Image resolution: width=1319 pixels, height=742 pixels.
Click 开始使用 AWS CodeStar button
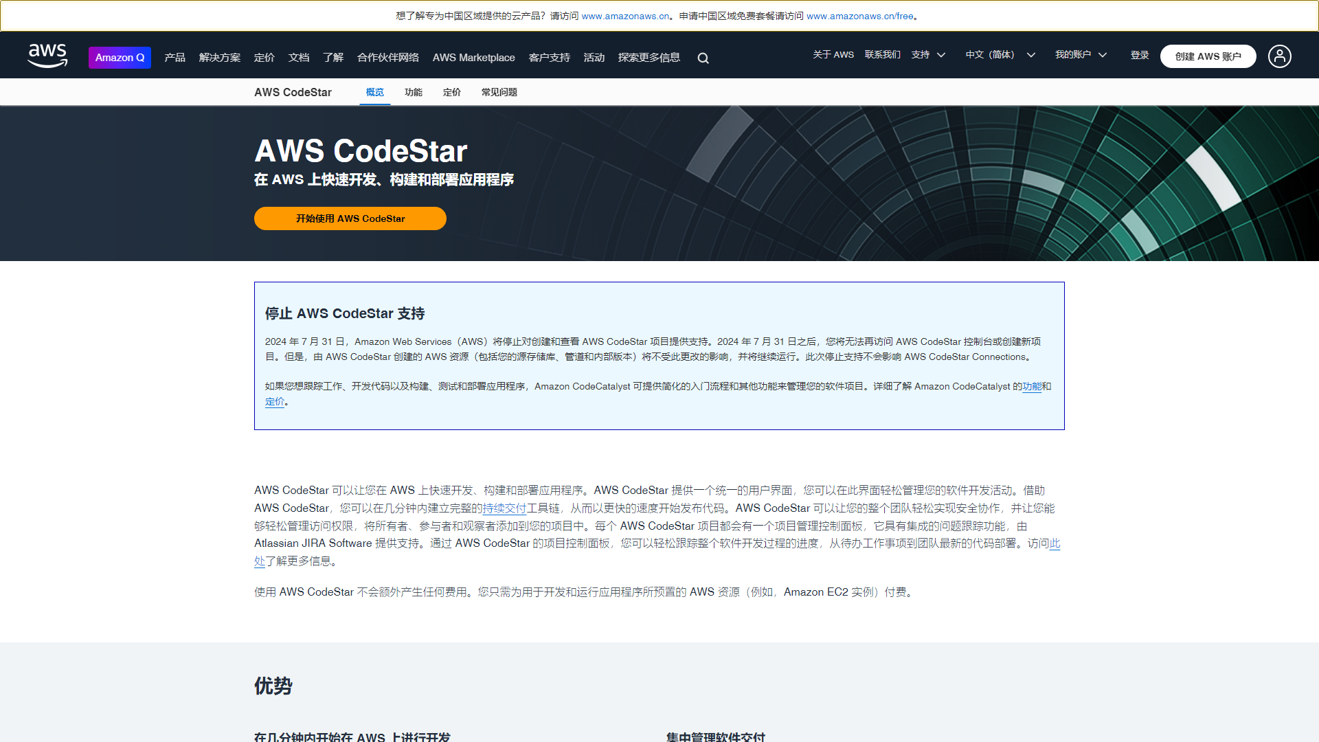pyautogui.click(x=350, y=218)
